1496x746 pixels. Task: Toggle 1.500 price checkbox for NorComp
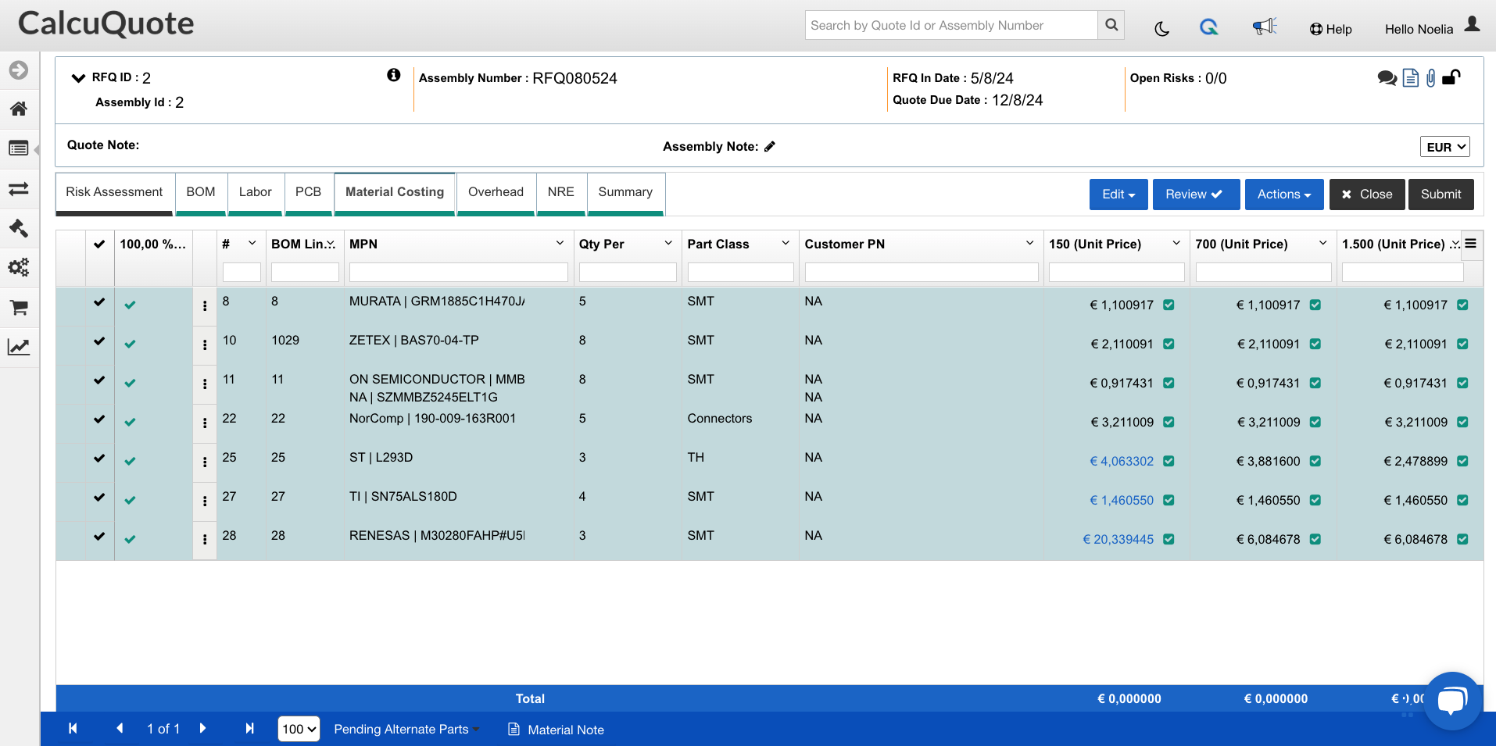(x=1462, y=423)
